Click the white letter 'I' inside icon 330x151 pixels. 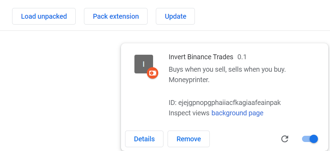(143, 64)
